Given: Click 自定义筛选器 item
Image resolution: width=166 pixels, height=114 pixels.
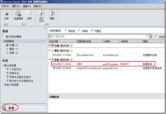Looking at the screenshot, I should 11,85.
